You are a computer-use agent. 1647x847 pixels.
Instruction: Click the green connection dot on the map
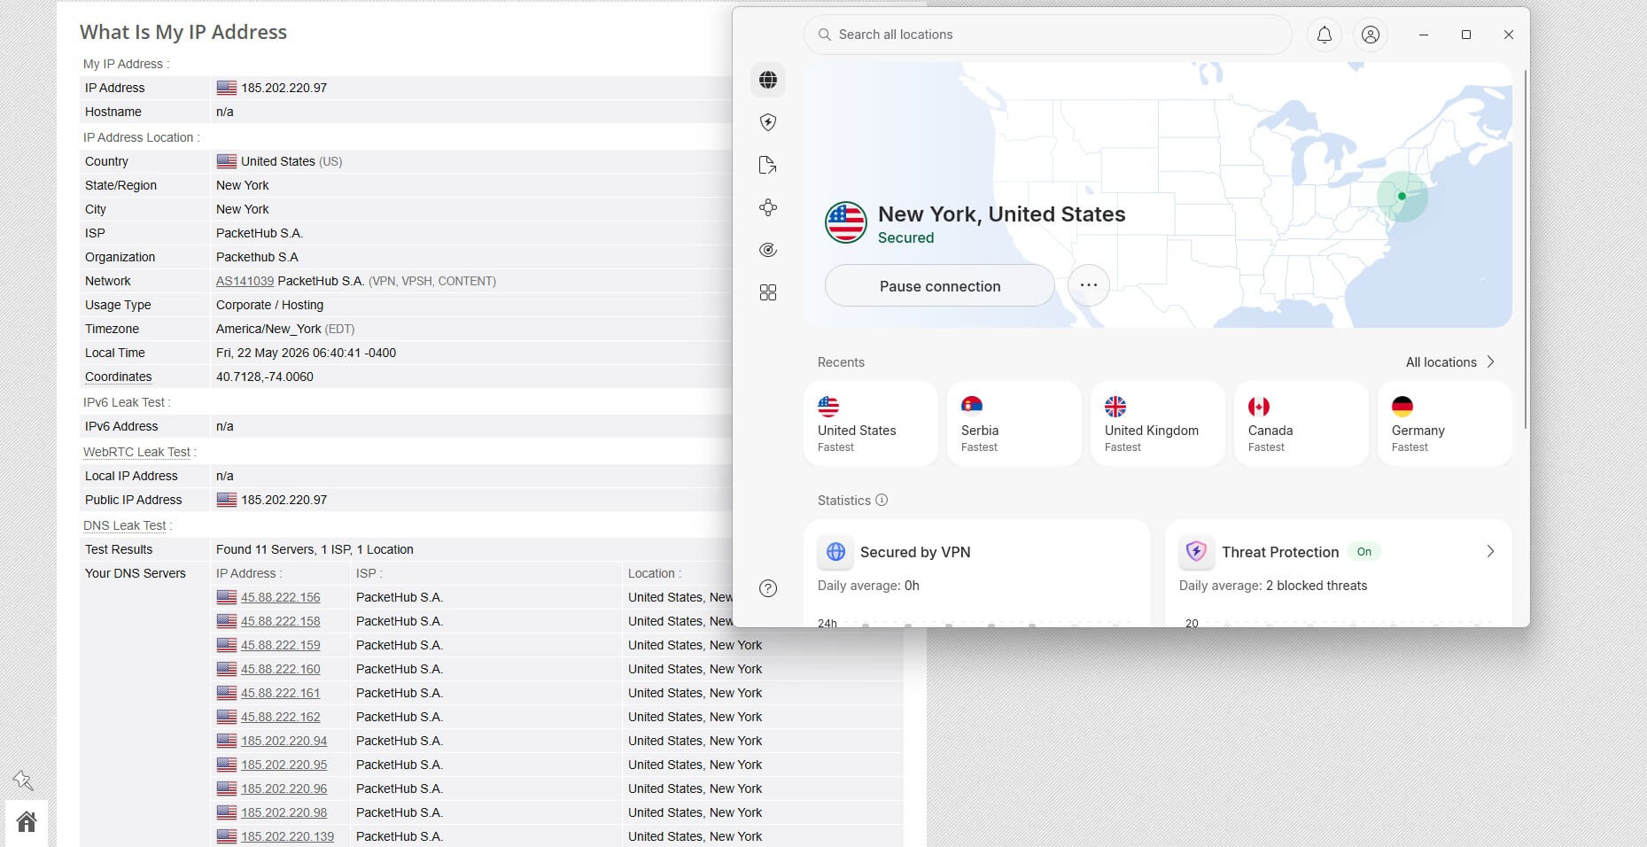pos(1402,196)
